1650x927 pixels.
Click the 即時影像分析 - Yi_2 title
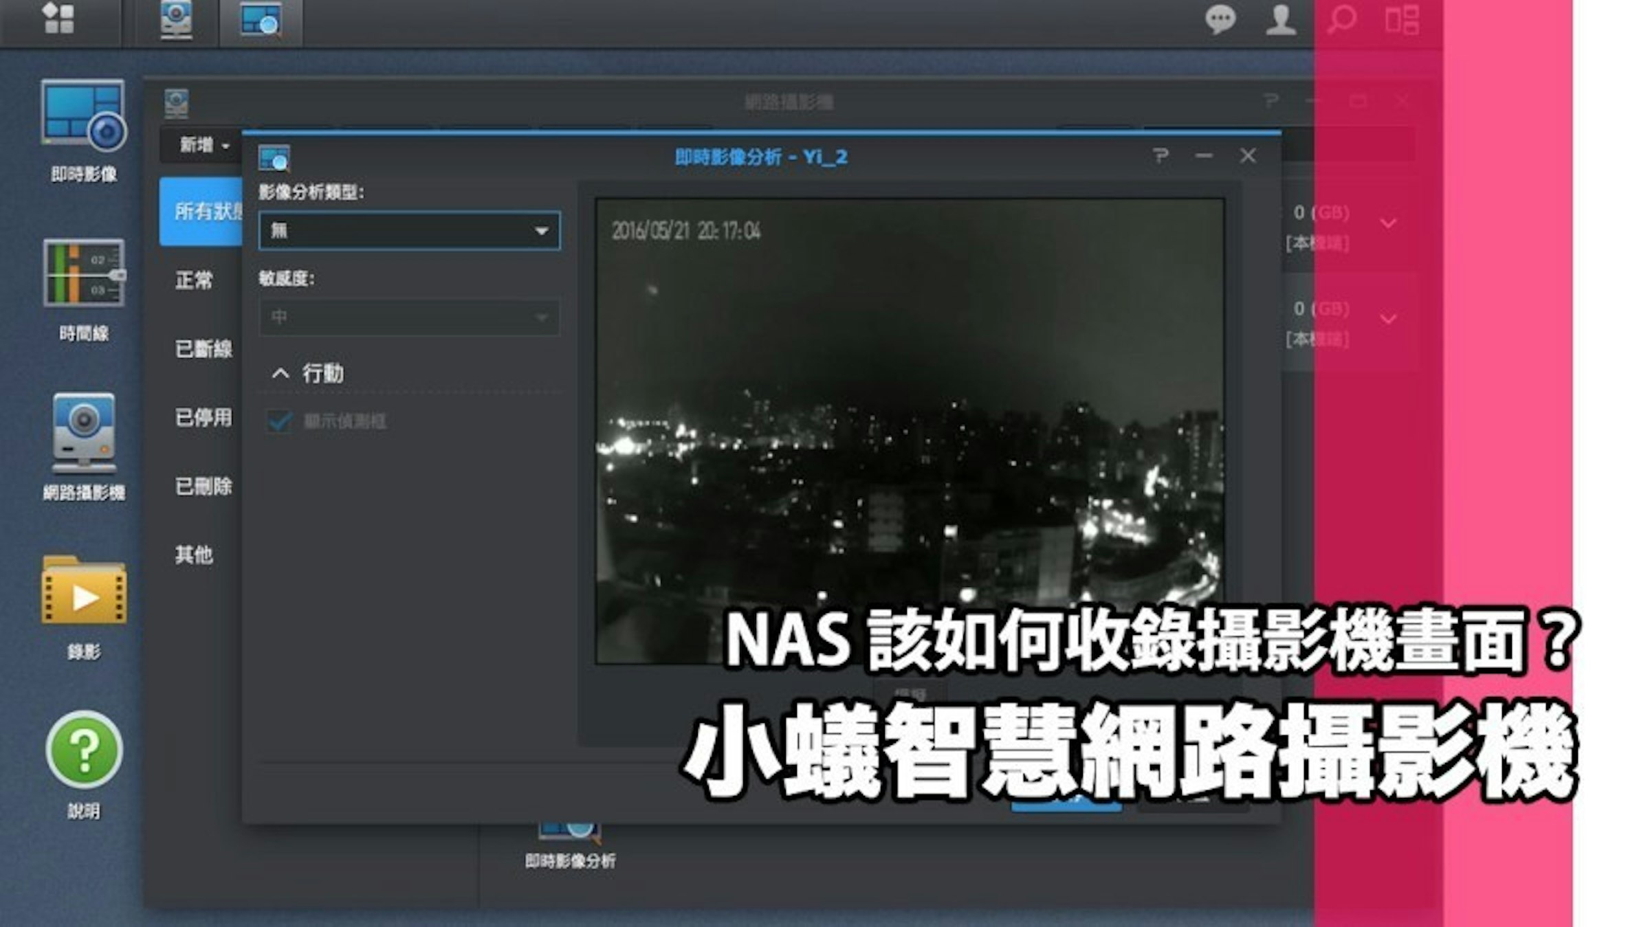(x=761, y=157)
